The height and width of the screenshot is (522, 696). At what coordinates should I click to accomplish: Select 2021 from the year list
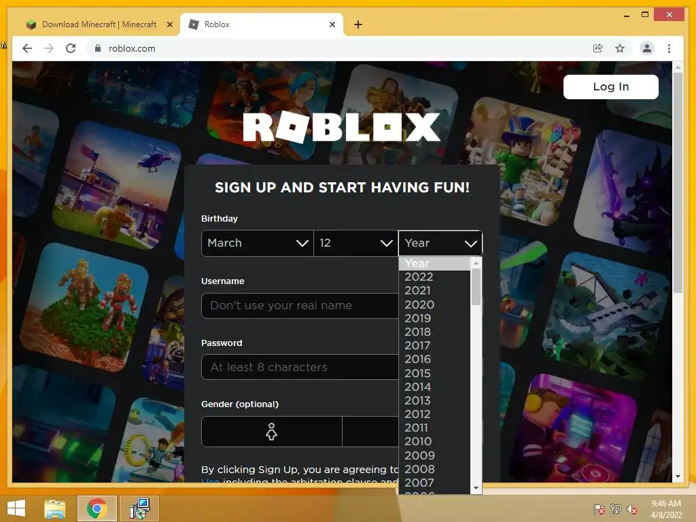(434, 291)
